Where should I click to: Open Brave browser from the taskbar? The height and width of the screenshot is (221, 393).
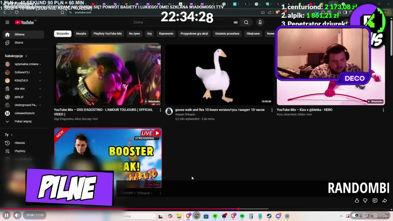[188, 216]
